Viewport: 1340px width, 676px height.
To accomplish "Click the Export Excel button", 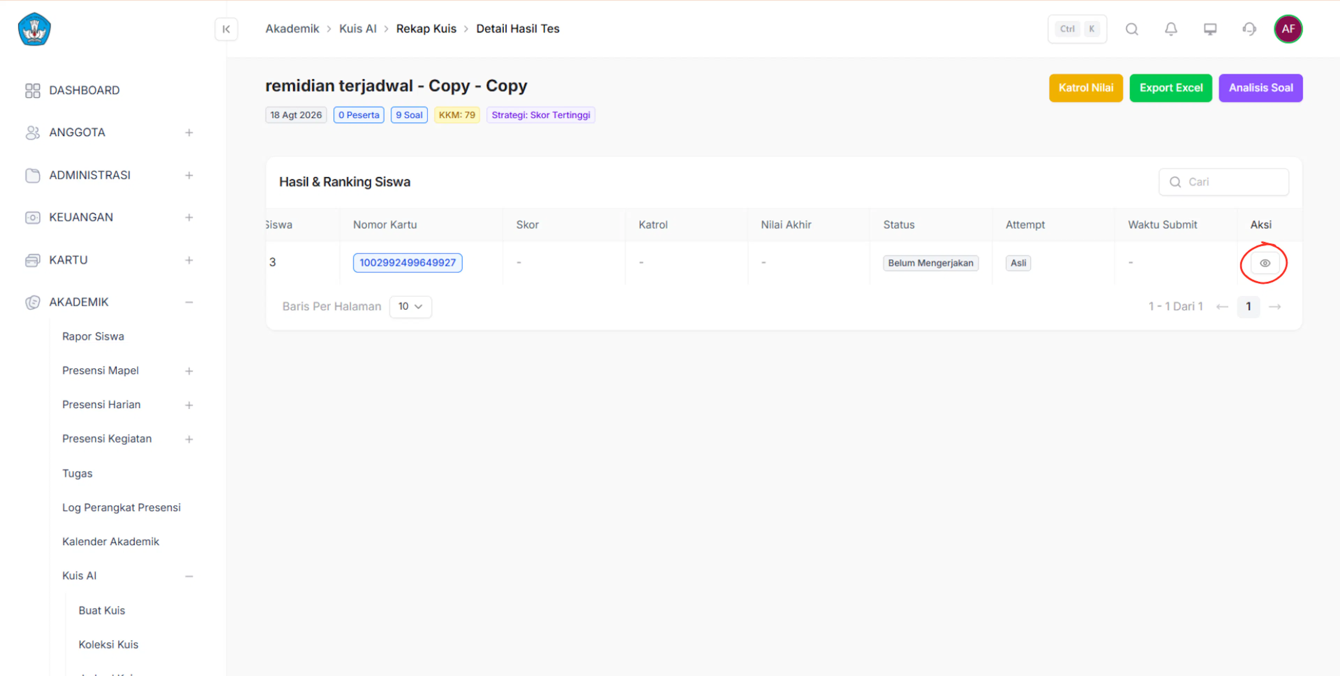I will coord(1170,88).
